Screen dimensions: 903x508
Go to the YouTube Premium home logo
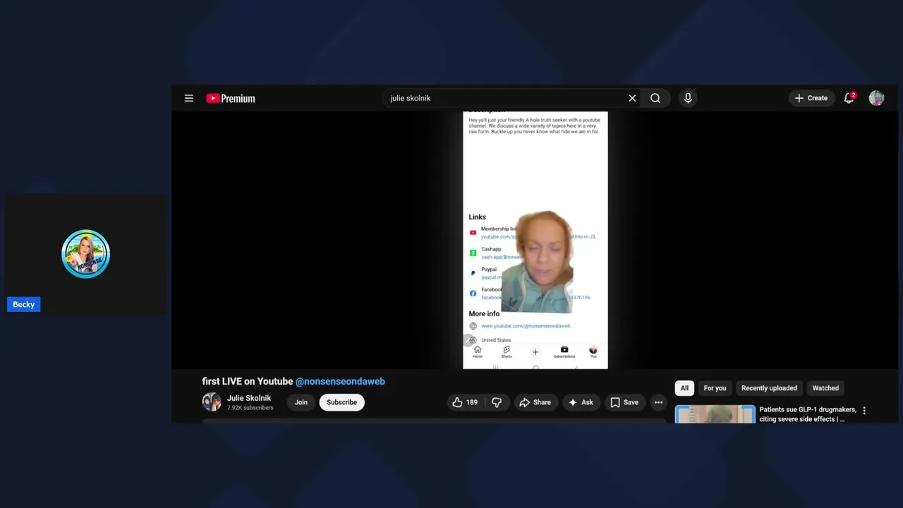tap(231, 98)
